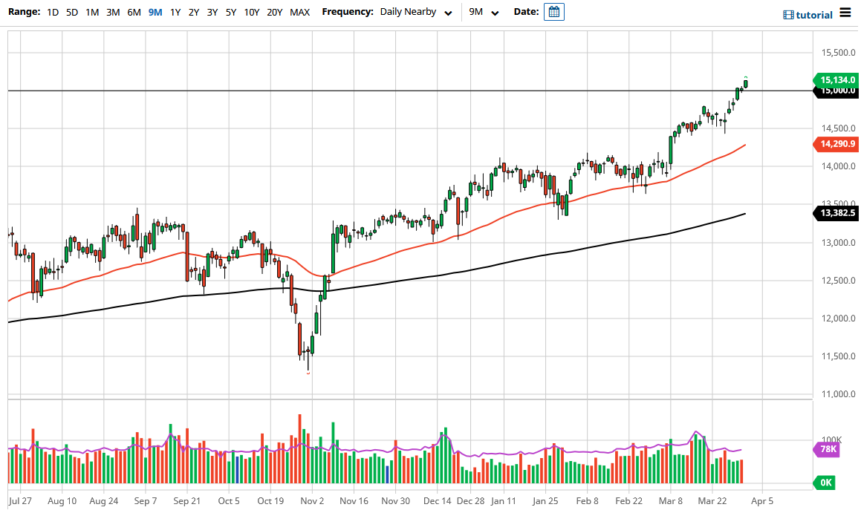Screen dimensions: 861x513
Task: Select the 1M range
Action: point(92,12)
